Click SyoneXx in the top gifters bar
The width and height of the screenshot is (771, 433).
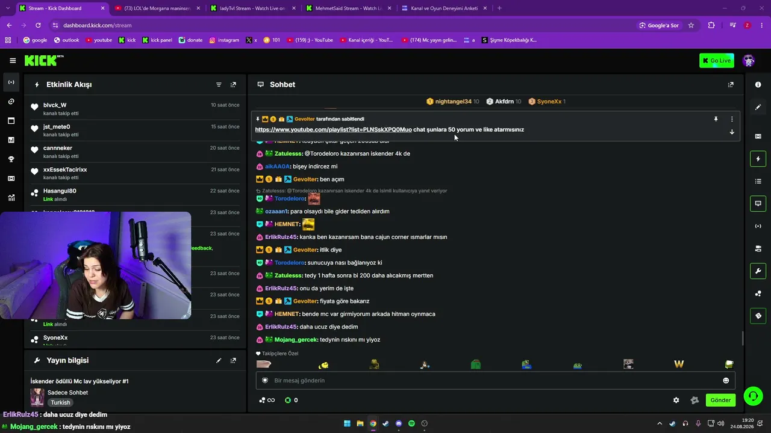(547, 102)
